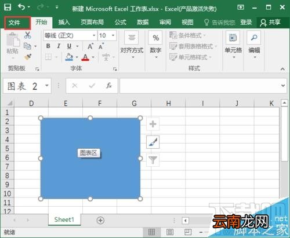This screenshot has height=238, width=290.
Task: Open 套用表格格式 table format
Action: [193, 46]
